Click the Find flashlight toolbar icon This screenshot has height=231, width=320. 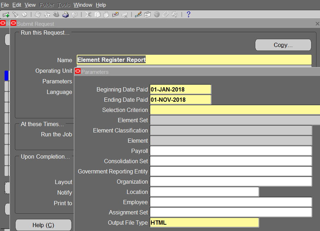click(x=15, y=14)
